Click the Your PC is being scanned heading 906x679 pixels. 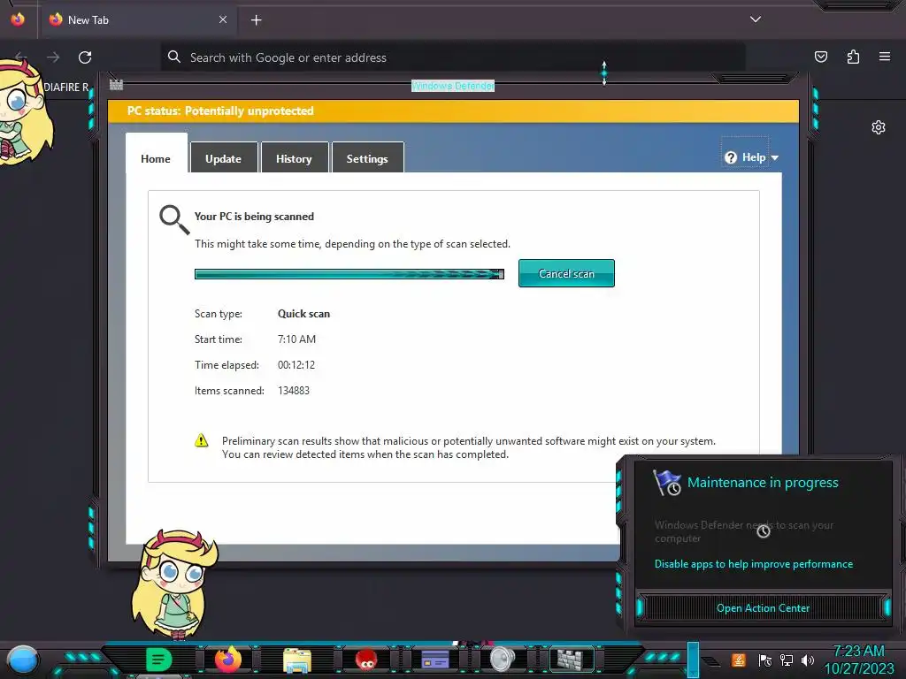(x=254, y=217)
